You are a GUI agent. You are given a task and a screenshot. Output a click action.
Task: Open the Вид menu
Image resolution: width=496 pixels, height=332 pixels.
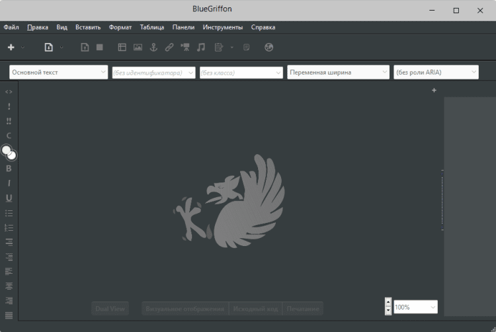[x=62, y=27]
